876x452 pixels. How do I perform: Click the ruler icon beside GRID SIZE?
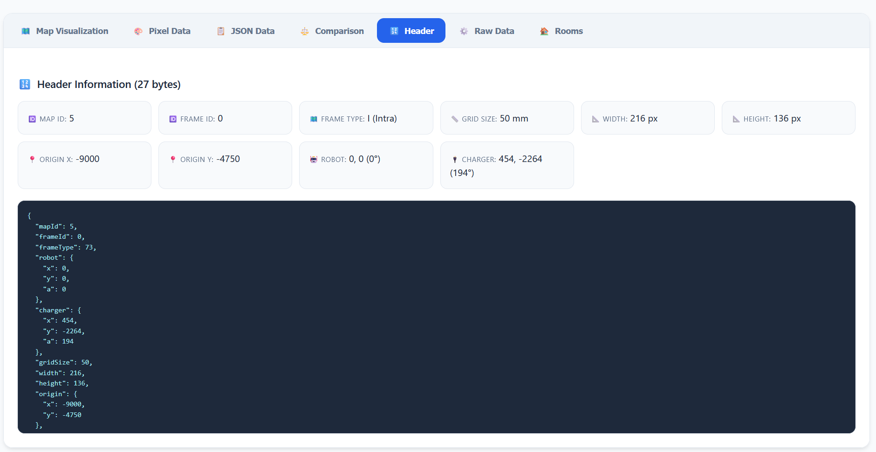pos(455,119)
